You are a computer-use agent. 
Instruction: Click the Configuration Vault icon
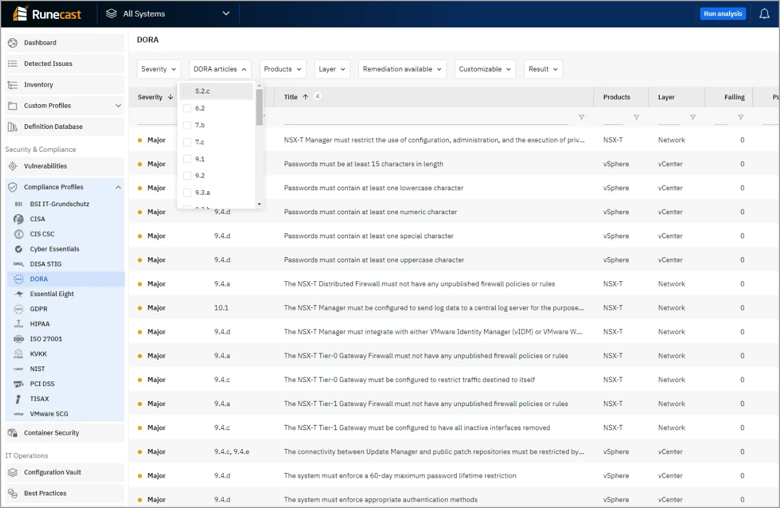click(x=13, y=472)
